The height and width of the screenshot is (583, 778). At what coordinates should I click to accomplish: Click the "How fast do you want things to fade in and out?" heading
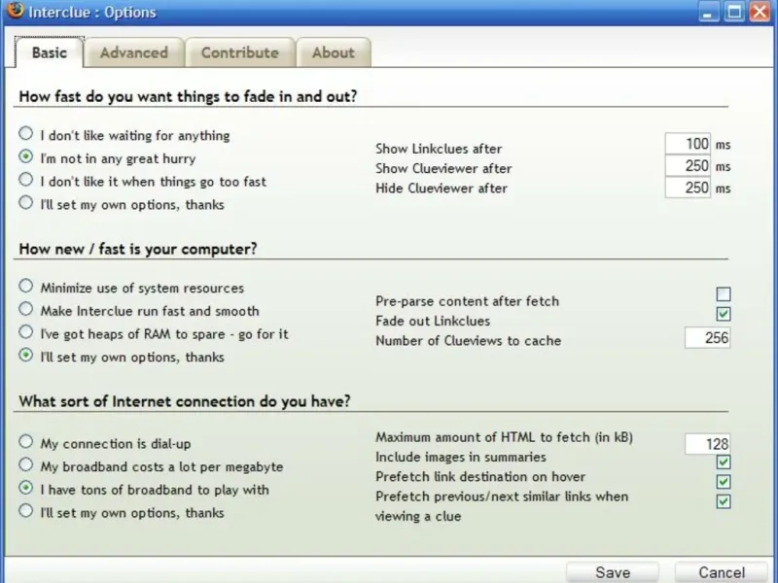pos(188,96)
